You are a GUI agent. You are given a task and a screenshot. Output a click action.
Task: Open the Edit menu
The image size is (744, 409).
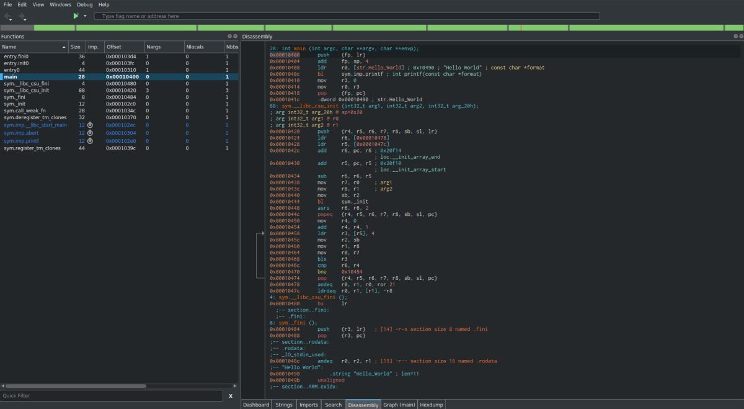(x=22, y=4)
